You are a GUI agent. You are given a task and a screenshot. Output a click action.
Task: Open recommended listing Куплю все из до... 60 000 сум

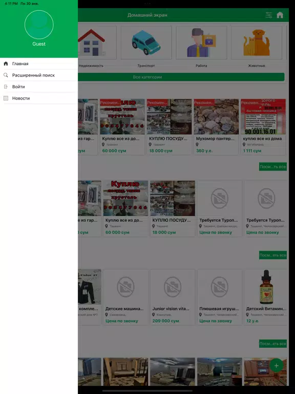click(122, 127)
